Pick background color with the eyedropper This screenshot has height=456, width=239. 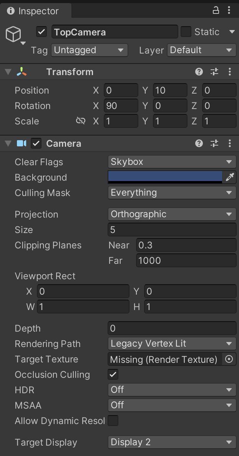(229, 177)
